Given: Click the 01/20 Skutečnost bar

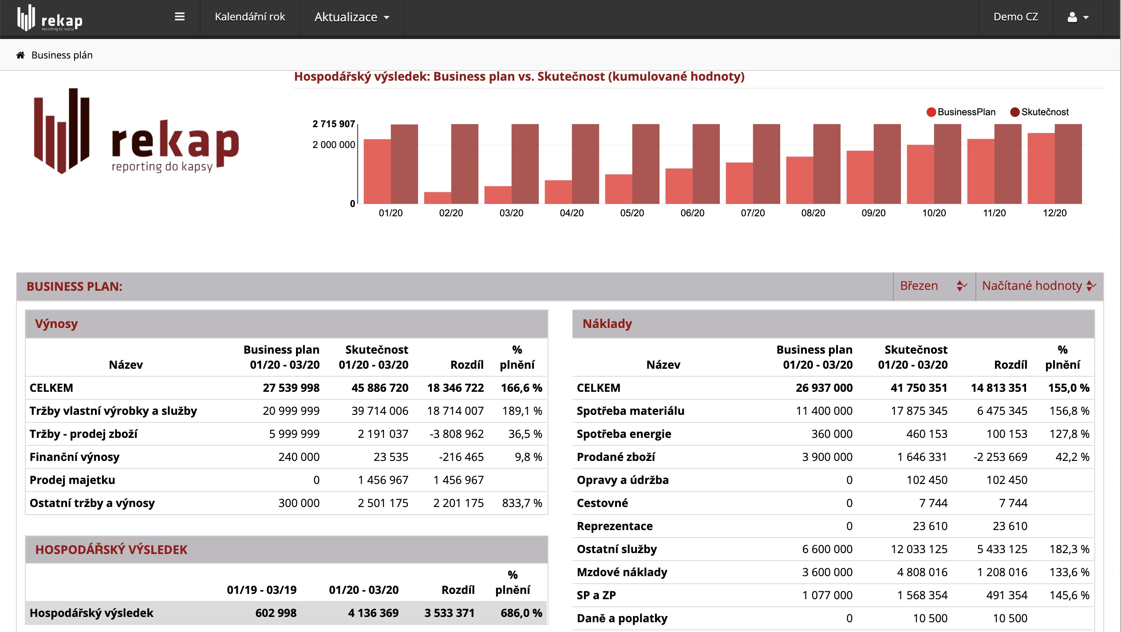Looking at the screenshot, I should click(404, 164).
